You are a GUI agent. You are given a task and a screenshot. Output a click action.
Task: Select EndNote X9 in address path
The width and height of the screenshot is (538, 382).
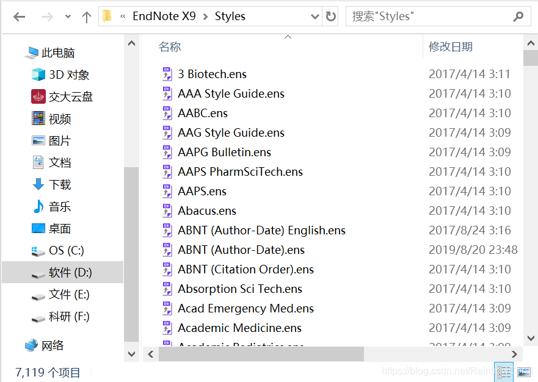pos(164,16)
